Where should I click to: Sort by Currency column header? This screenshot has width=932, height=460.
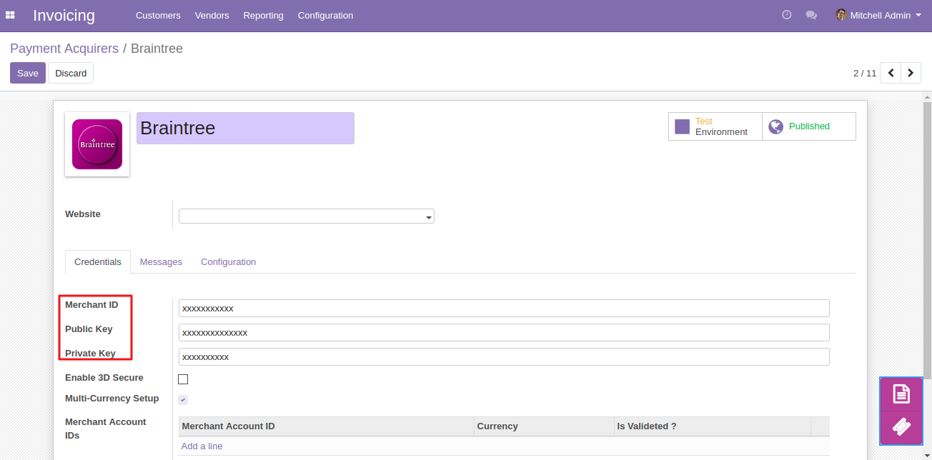pos(545,426)
